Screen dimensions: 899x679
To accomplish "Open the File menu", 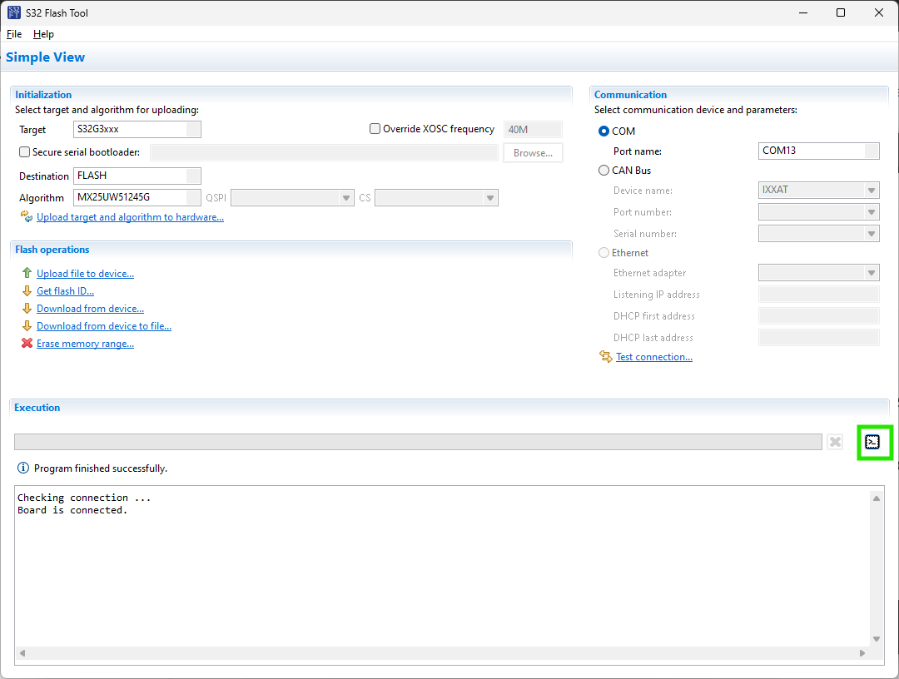I will pyautogui.click(x=13, y=34).
